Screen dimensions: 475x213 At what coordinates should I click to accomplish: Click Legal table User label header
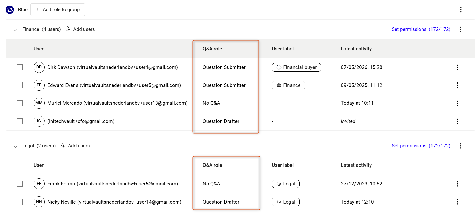(283, 165)
